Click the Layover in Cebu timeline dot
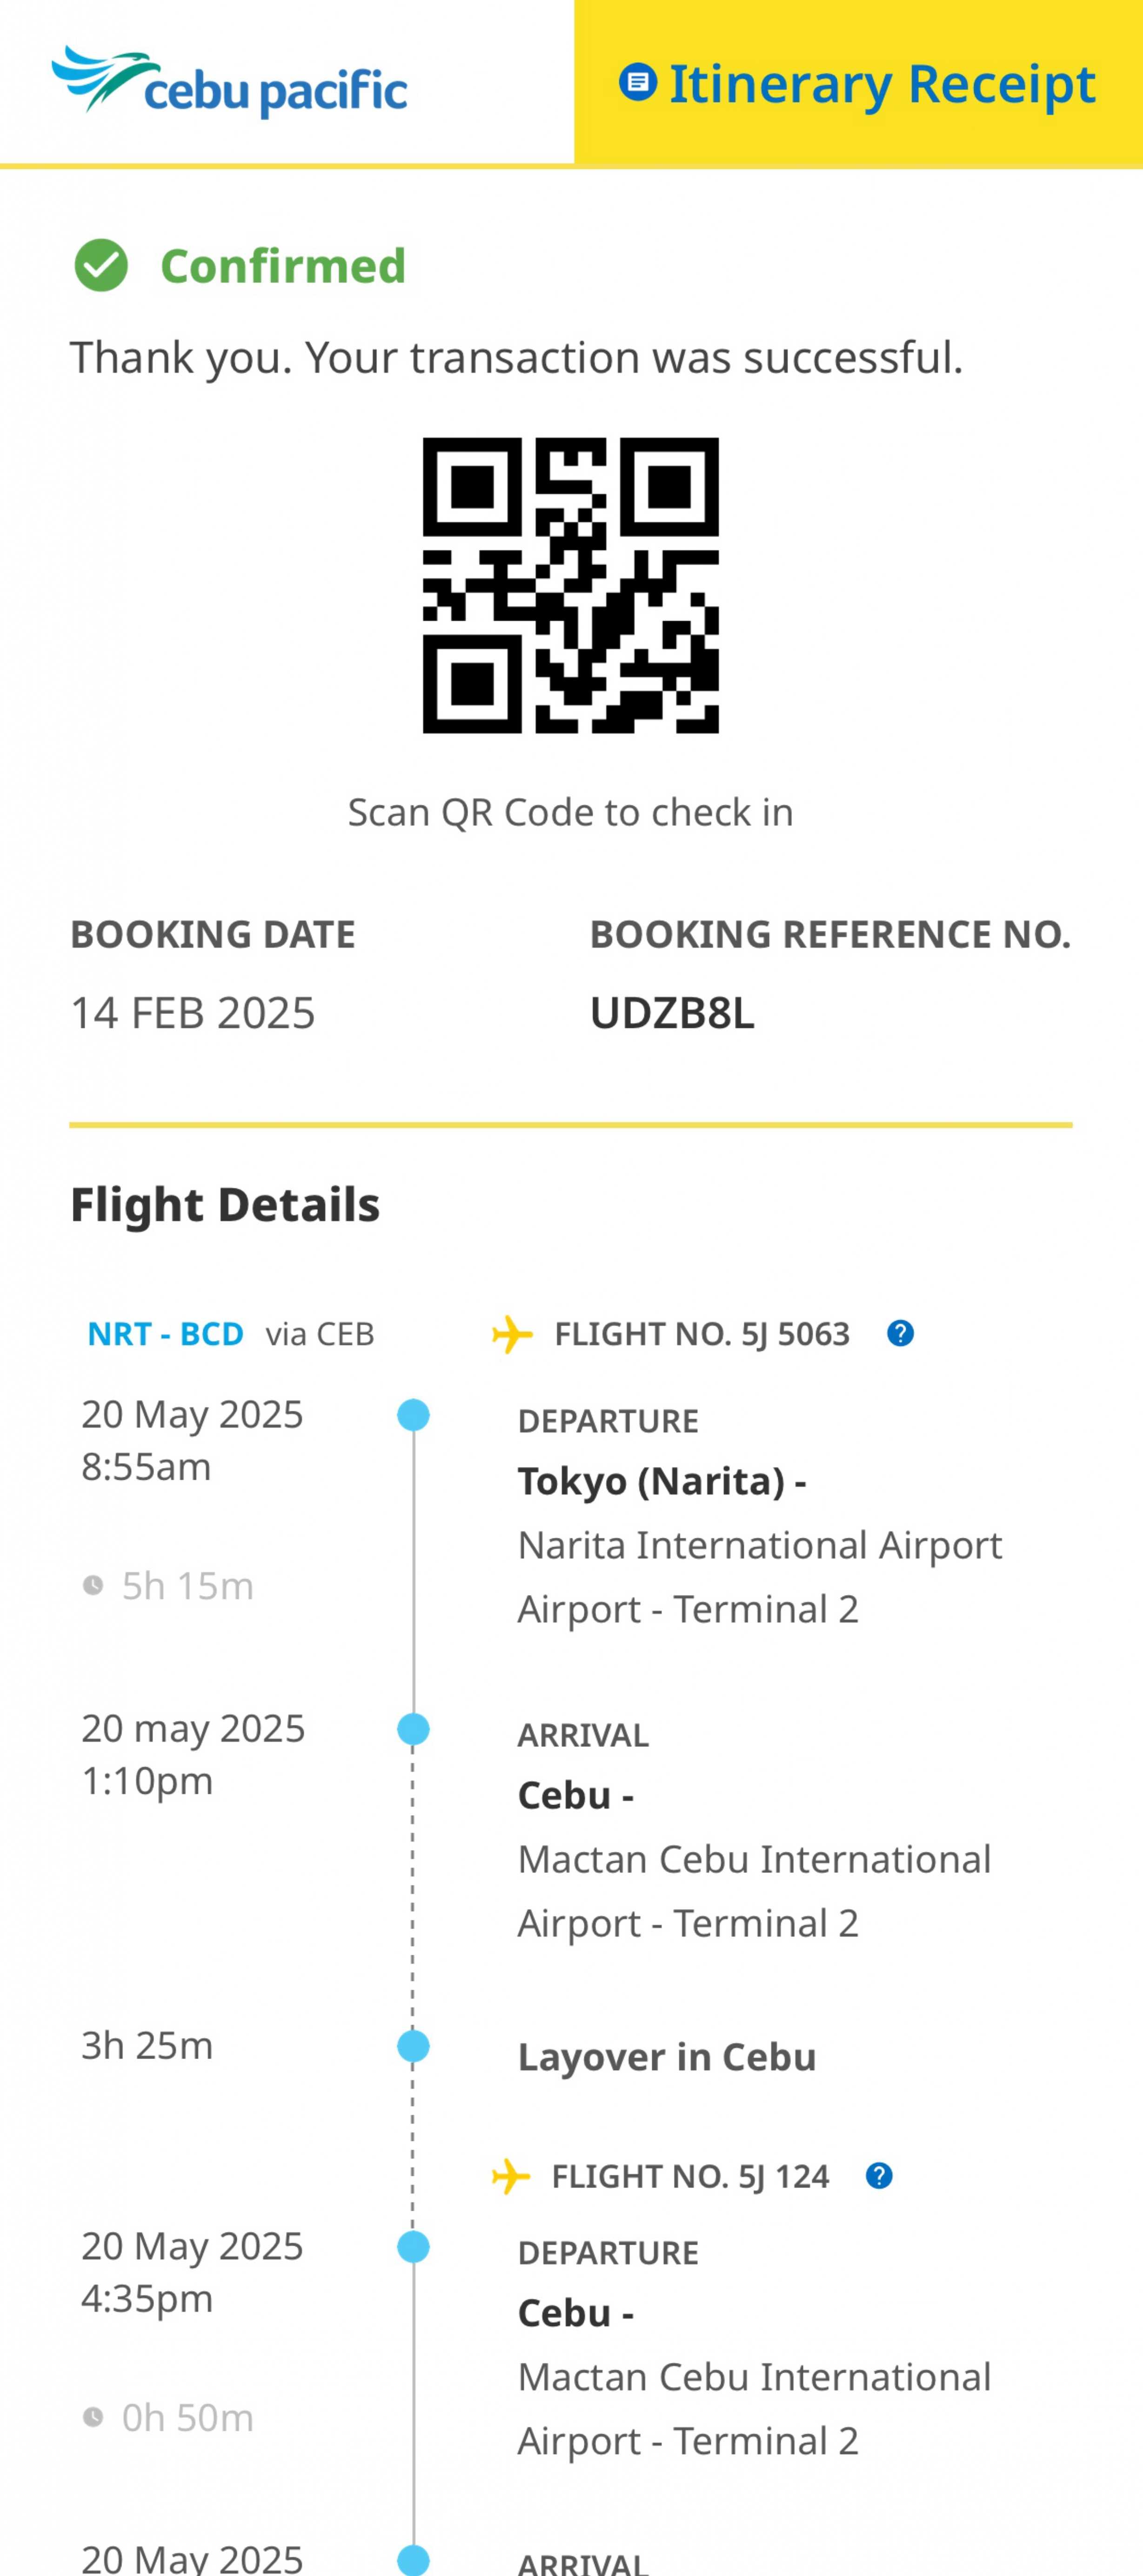This screenshot has height=2576, width=1143. click(413, 2046)
